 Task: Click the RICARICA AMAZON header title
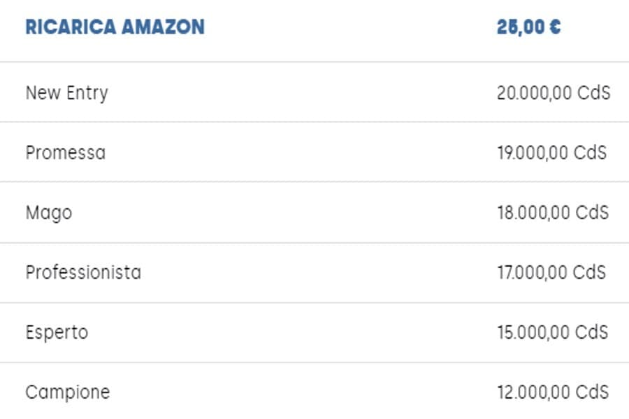click(115, 27)
